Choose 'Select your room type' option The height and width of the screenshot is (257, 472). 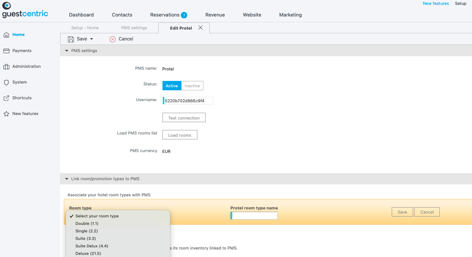tap(118, 216)
